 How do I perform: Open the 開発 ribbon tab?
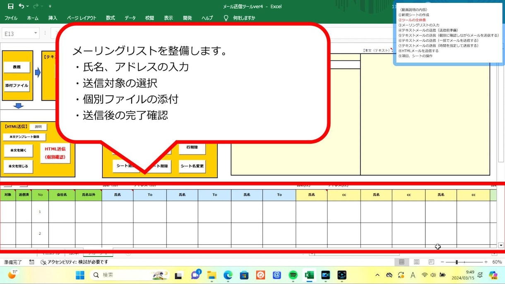[188, 18]
